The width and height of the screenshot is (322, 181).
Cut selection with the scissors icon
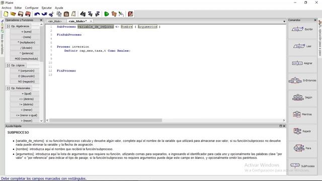51,14
